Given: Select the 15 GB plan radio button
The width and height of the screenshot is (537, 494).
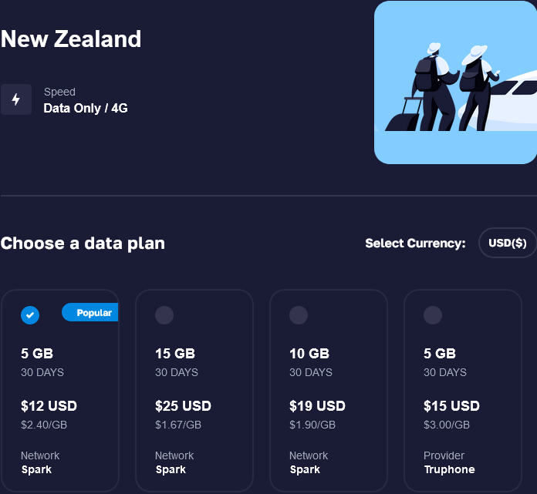Looking at the screenshot, I should tap(164, 314).
